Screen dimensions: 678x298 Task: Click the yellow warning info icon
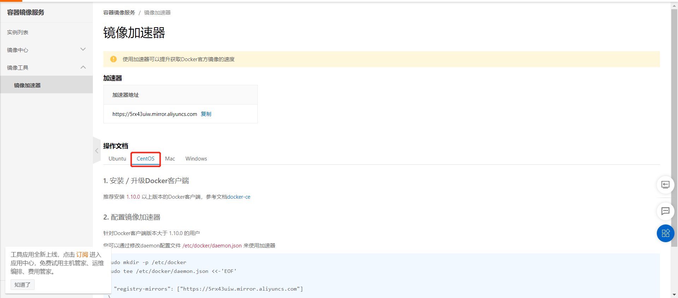(x=113, y=59)
